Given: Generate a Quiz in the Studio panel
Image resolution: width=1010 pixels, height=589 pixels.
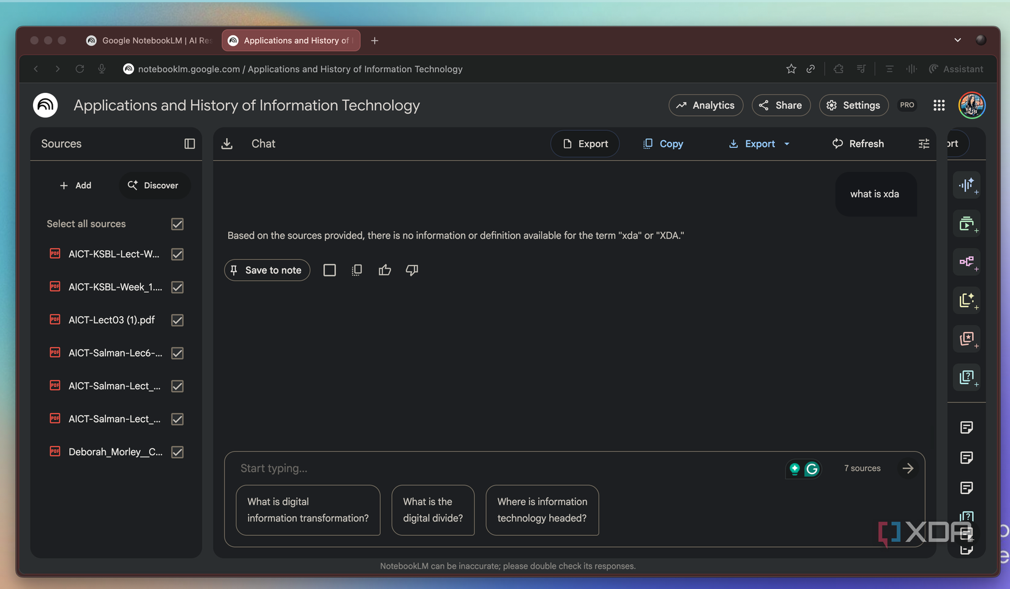Looking at the screenshot, I should coord(967,377).
